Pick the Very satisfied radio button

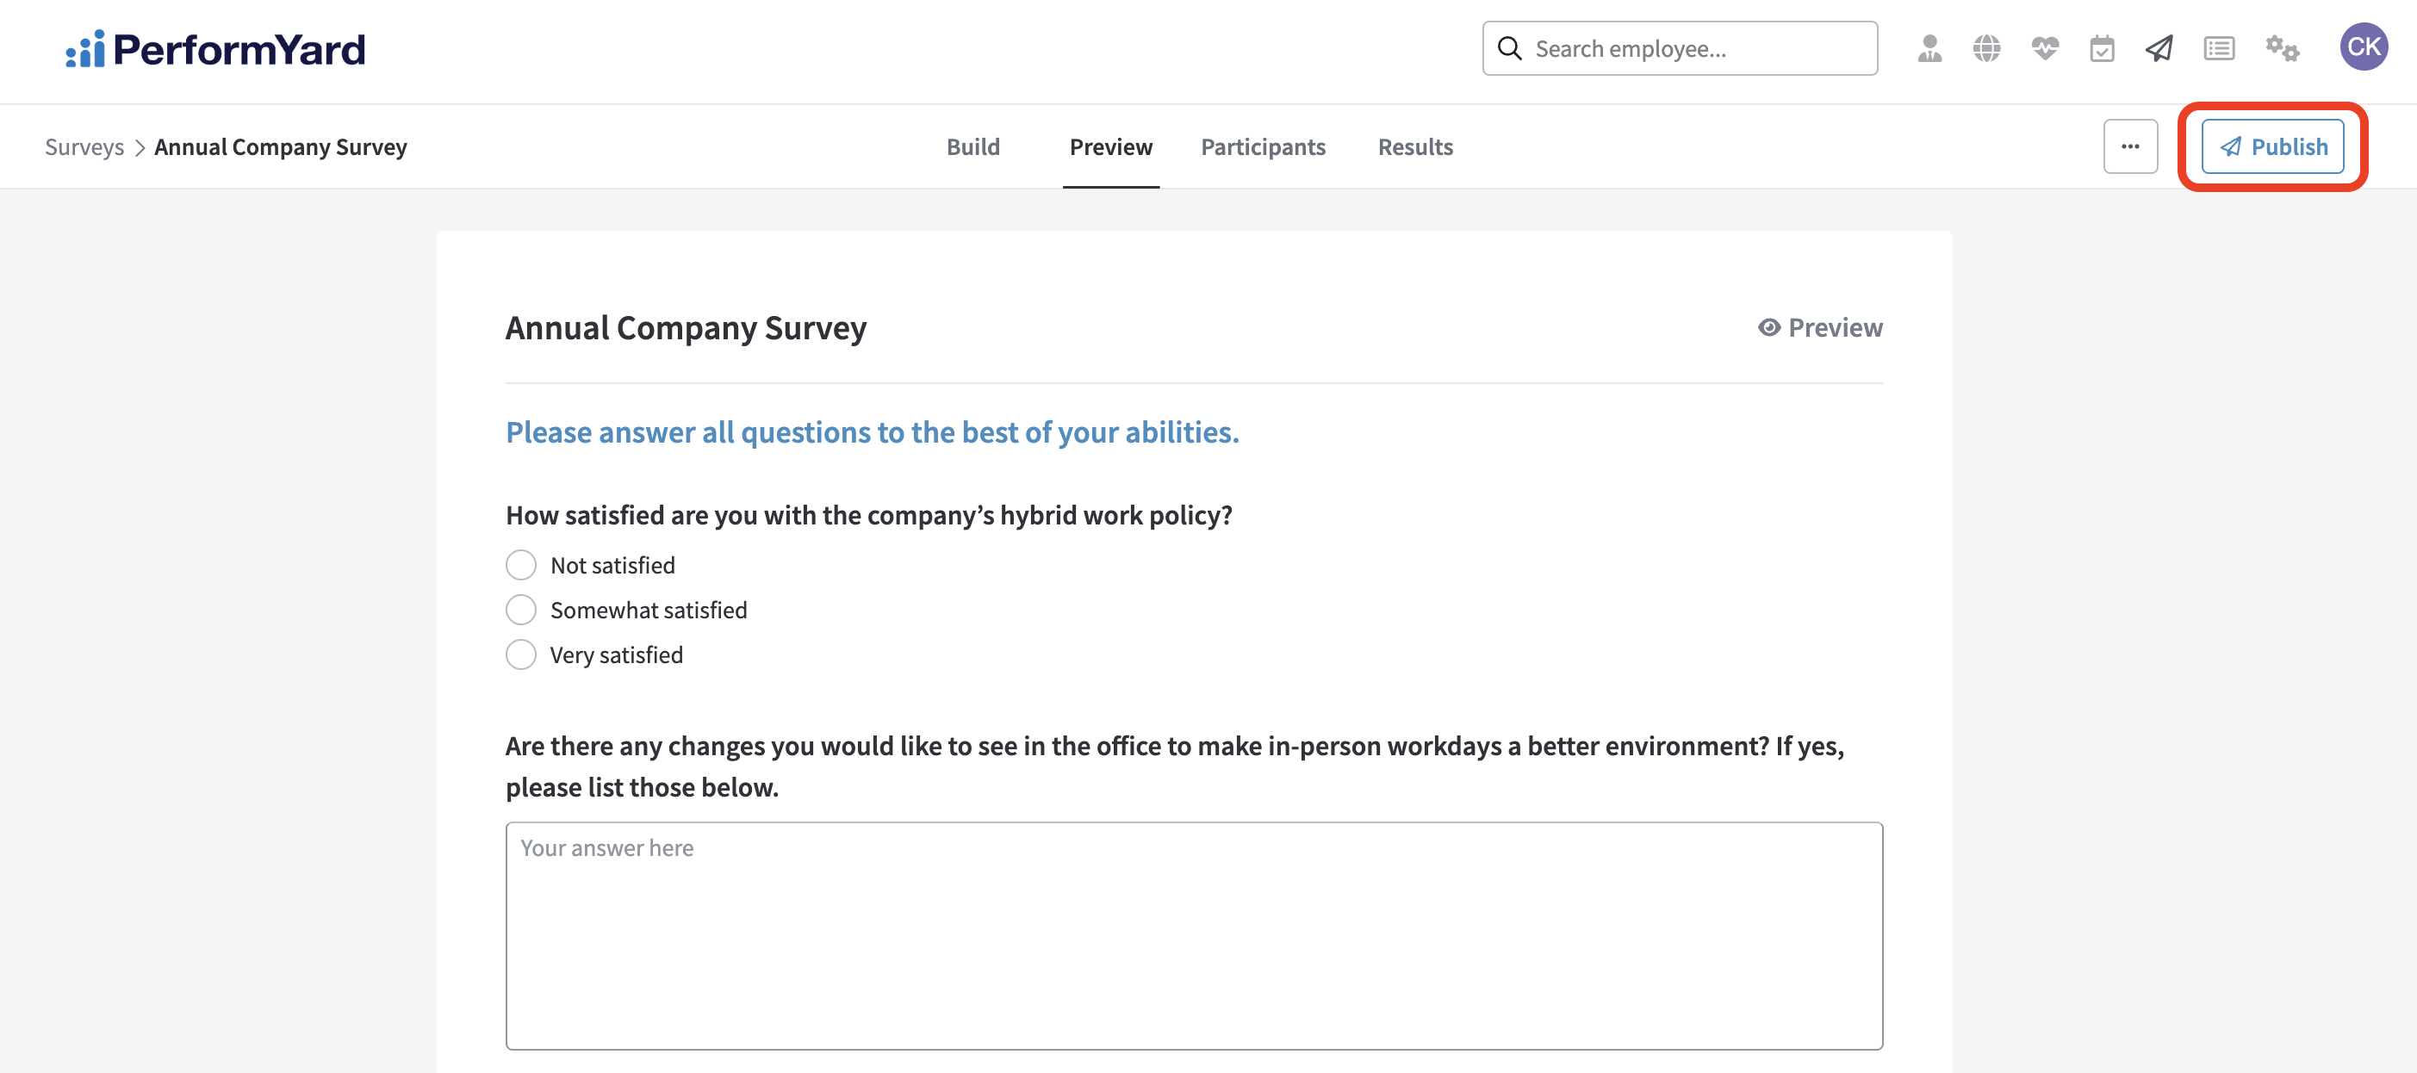(521, 655)
